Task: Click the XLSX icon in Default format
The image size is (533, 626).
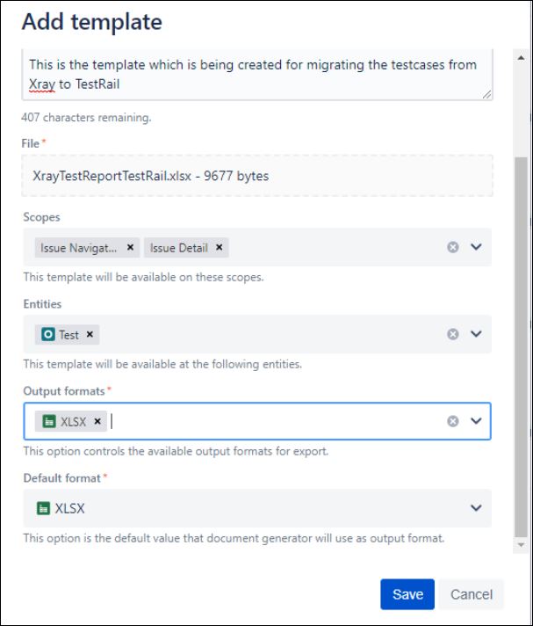Action: [x=43, y=508]
